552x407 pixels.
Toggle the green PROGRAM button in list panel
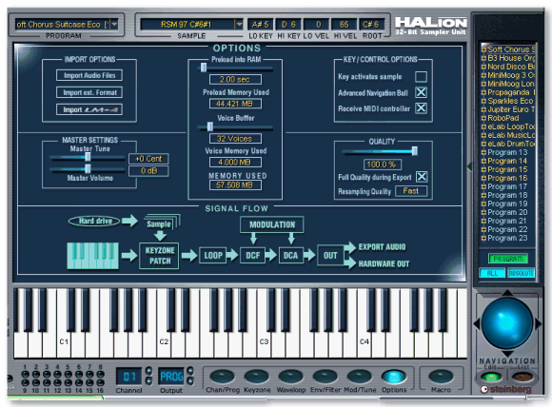point(507,259)
